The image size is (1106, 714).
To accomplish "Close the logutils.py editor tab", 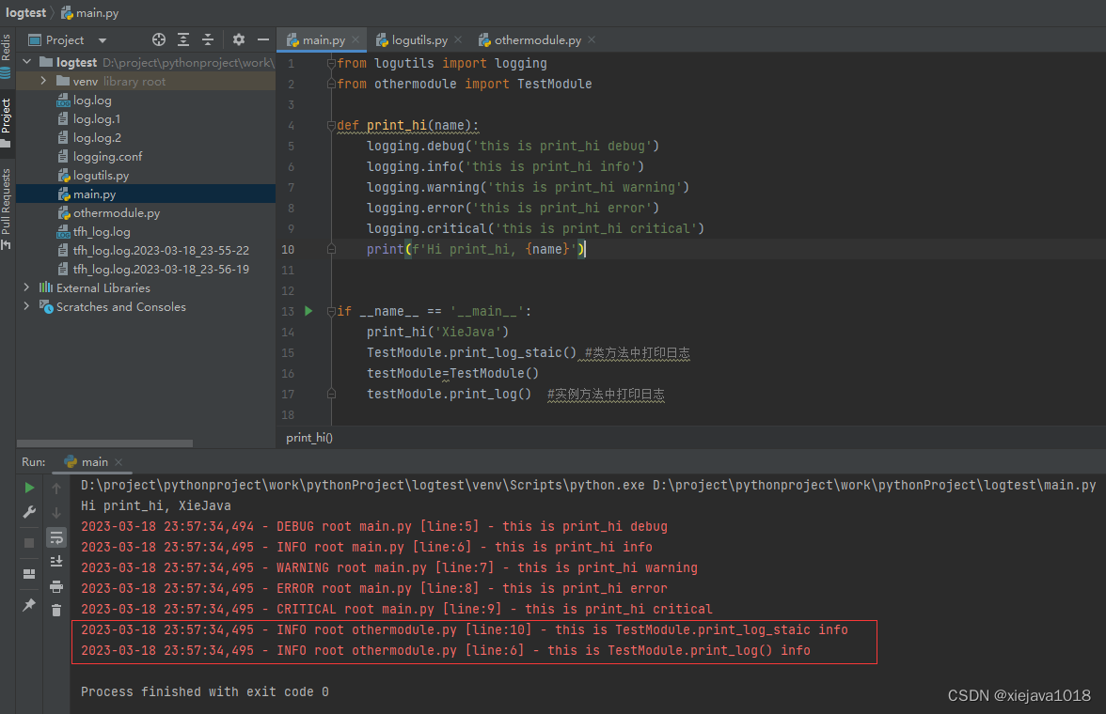I will (x=458, y=40).
